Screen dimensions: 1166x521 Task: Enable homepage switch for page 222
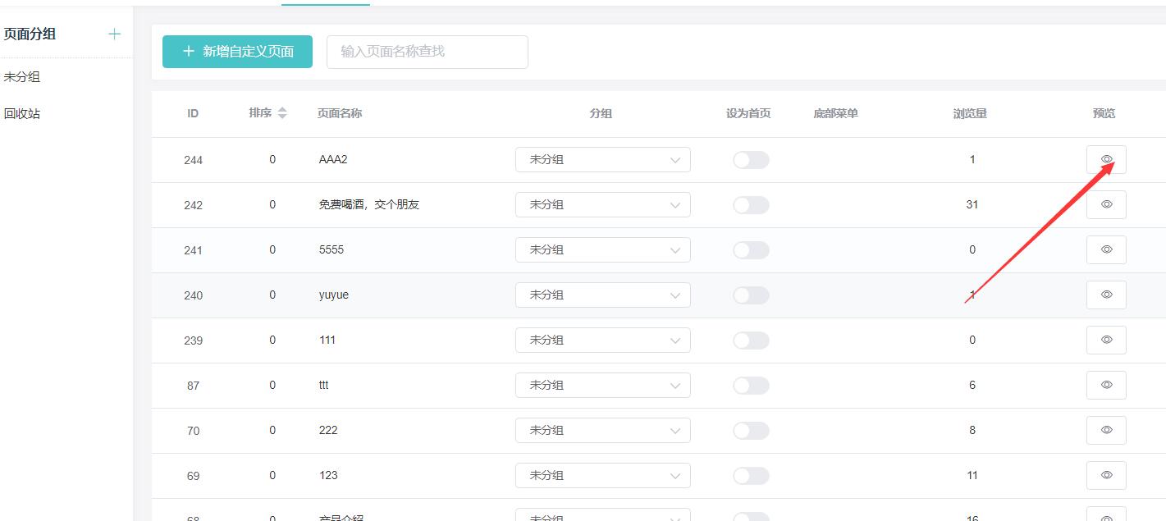coord(751,431)
